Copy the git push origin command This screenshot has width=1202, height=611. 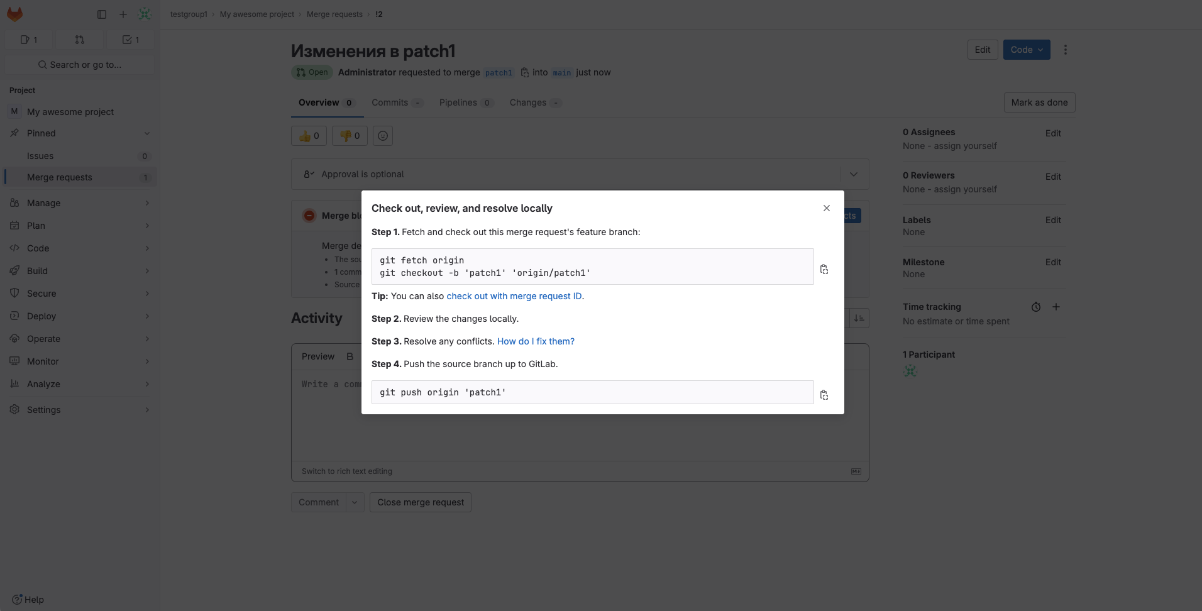point(824,395)
